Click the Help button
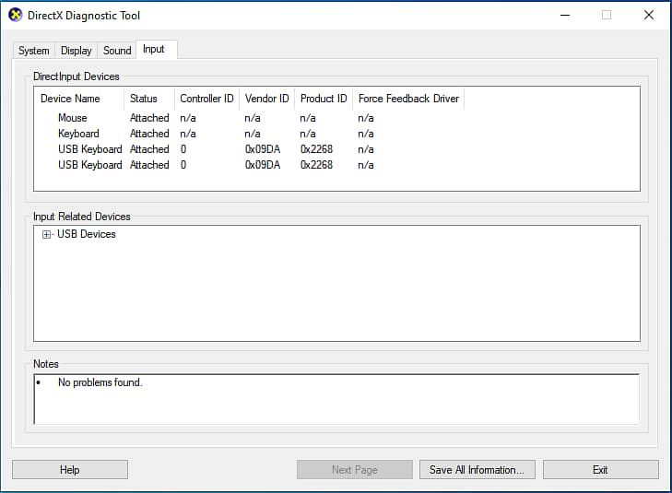This screenshot has width=672, height=493. [70, 470]
